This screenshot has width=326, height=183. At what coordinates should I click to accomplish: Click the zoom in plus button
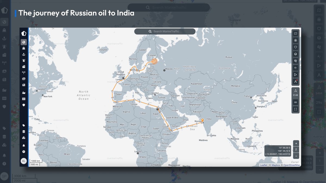pyautogui.click(x=296, y=143)
